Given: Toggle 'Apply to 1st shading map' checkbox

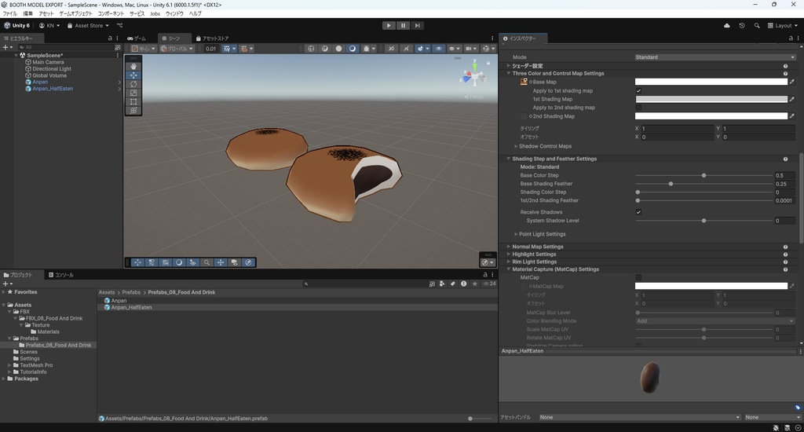Looking at the screenshot, I should [x=638, y=91].
